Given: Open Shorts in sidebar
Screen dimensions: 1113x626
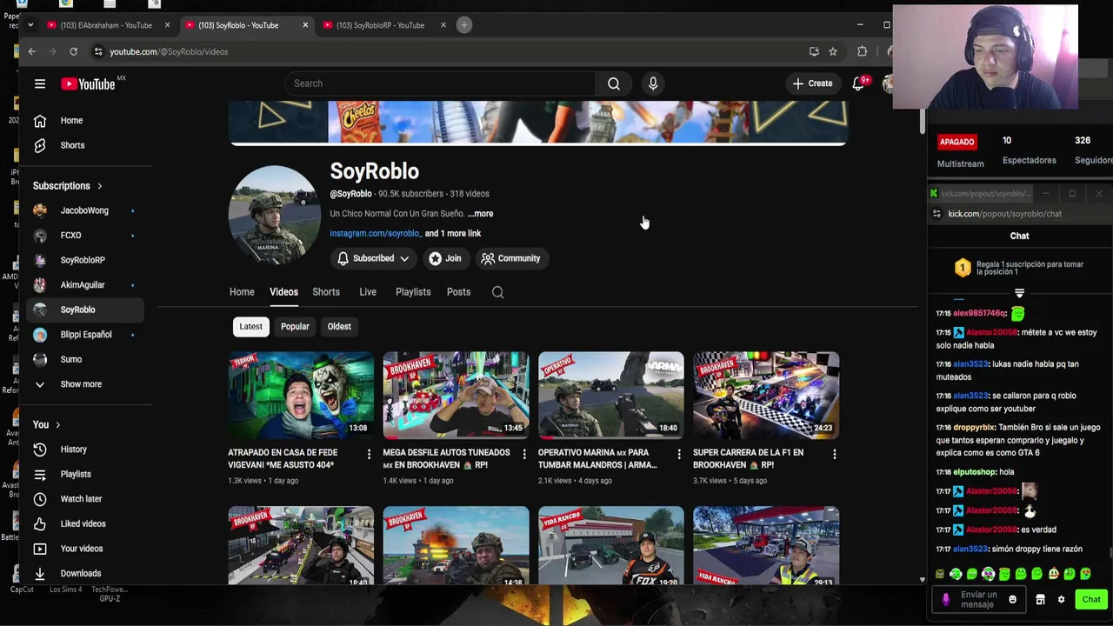Looking at the screenshot, I should point(87,145).
